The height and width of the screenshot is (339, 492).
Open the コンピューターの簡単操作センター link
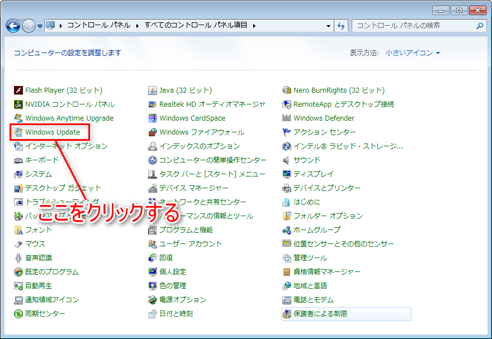[x=213, y=160]
